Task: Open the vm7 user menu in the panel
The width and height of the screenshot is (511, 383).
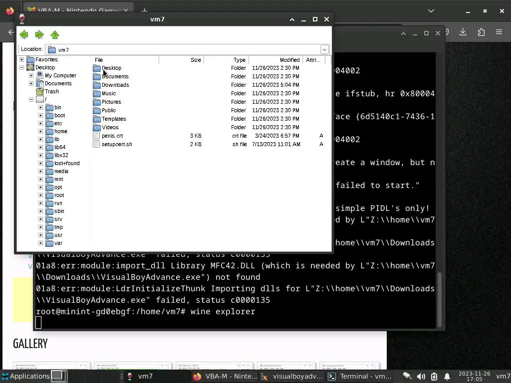Action: pos(503,376)
